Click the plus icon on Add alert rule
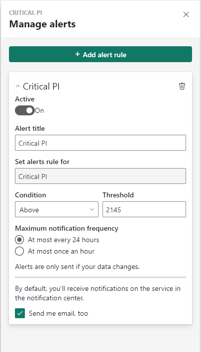Viewport: 201px width, 352px height. tap(77, 54)
